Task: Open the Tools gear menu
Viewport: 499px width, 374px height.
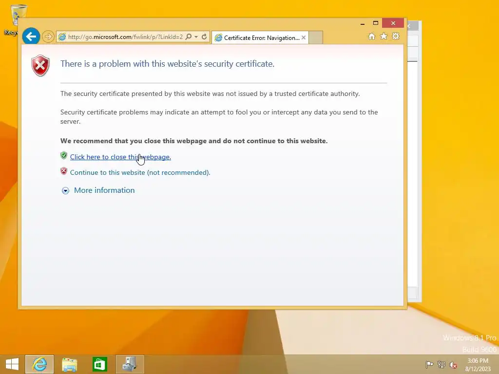Action: click(396, 36)
